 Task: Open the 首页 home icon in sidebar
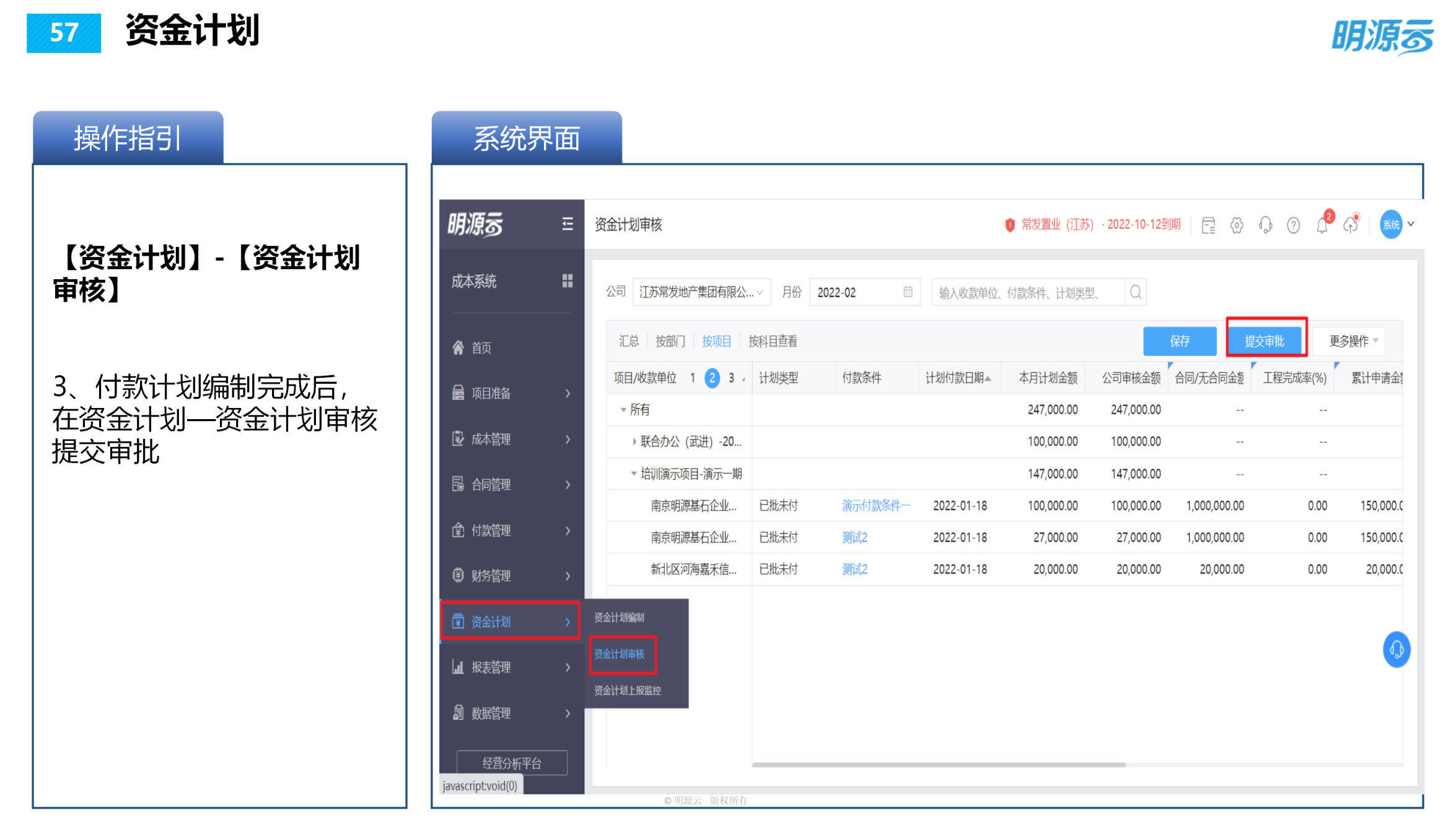pos(457,348)
